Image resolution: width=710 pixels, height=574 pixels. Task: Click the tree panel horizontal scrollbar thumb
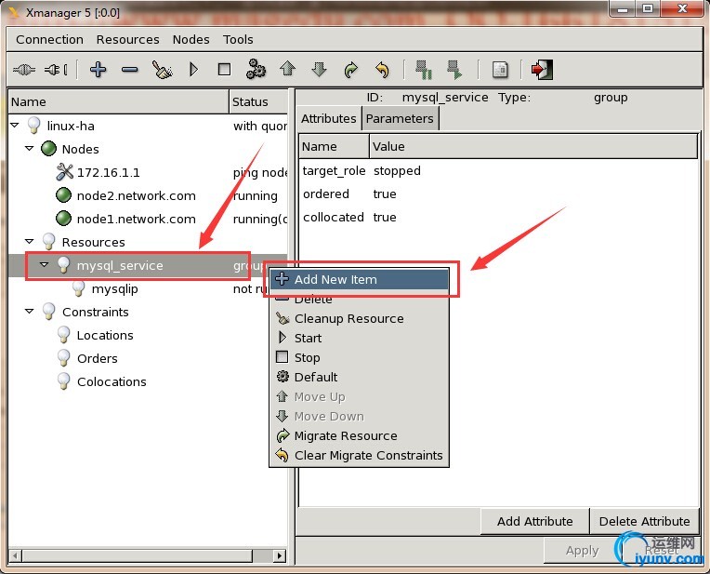pos(137,555)
